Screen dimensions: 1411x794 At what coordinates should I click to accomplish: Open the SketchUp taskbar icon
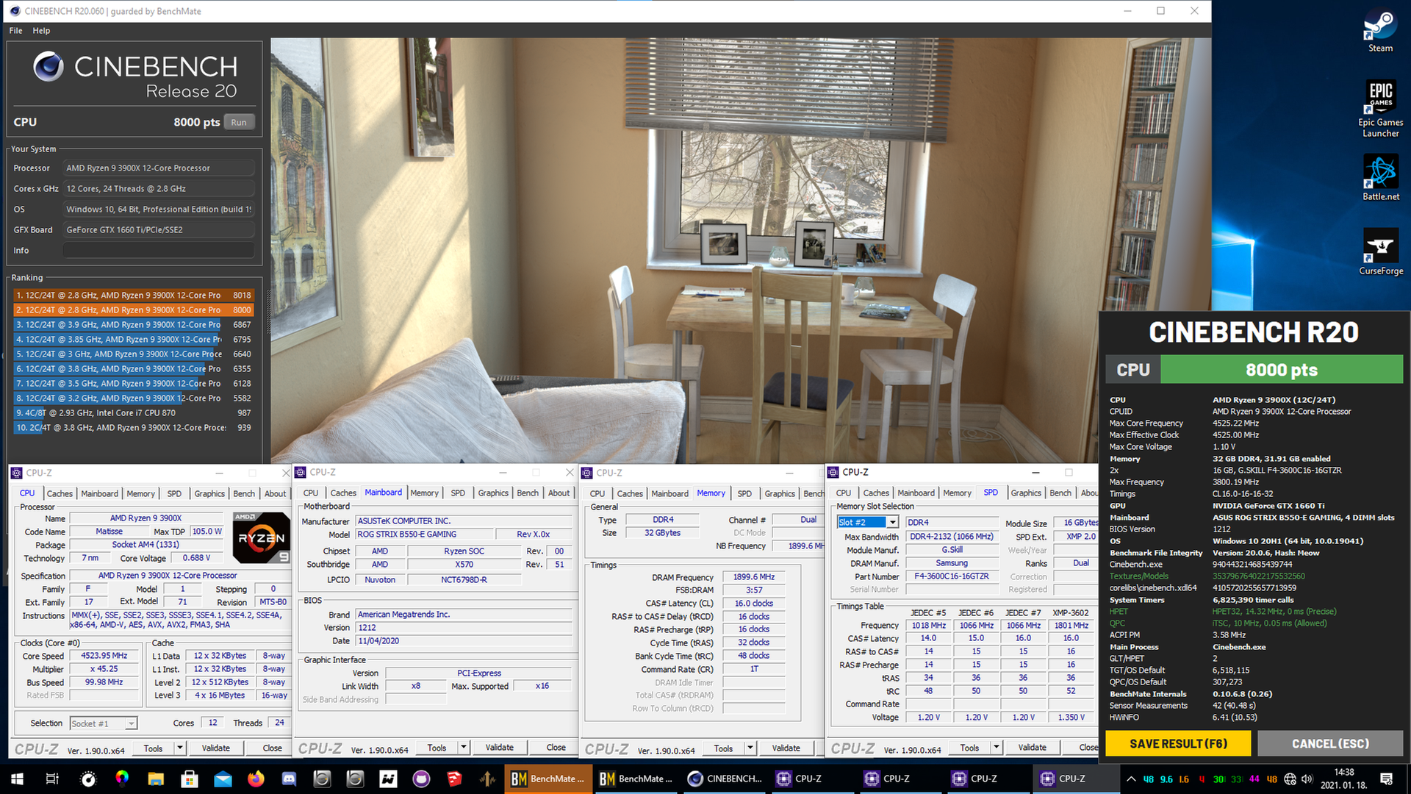click(454, 779)
